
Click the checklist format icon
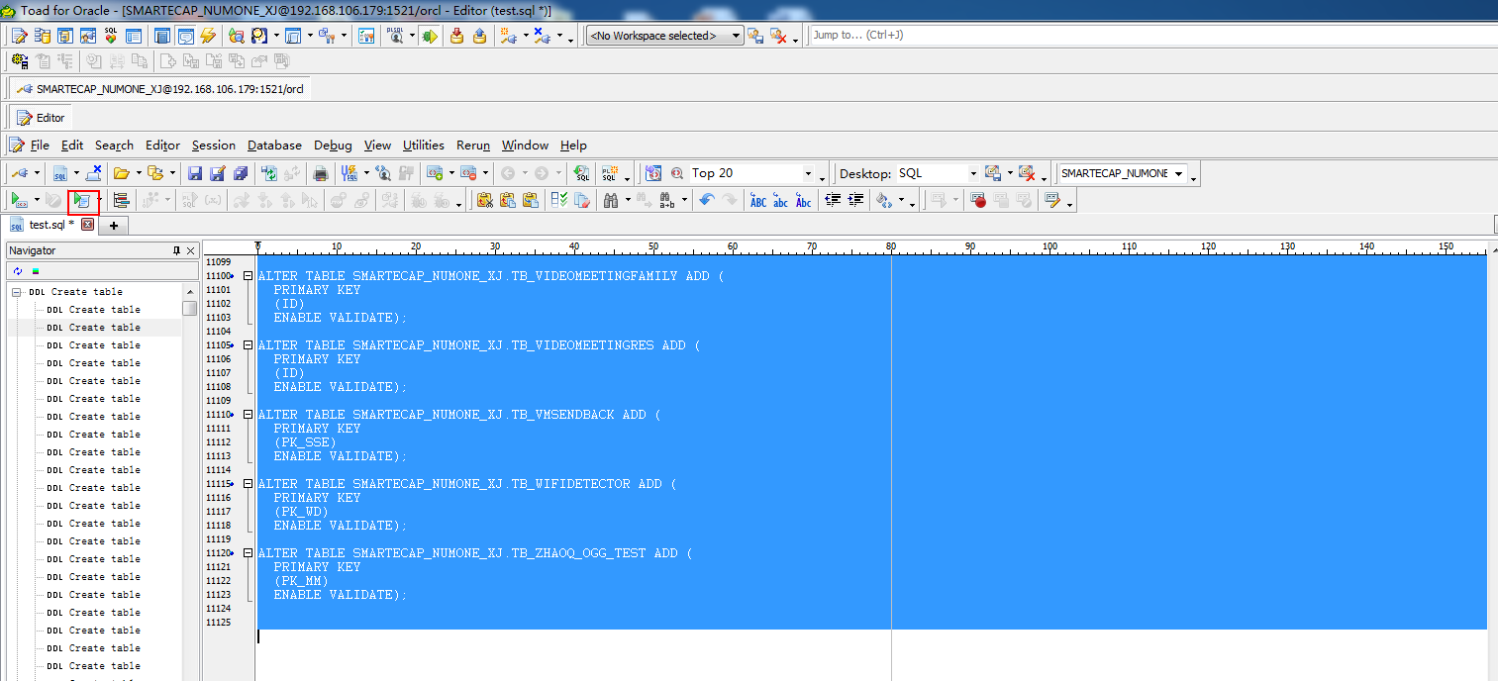(x=559, y=201)
